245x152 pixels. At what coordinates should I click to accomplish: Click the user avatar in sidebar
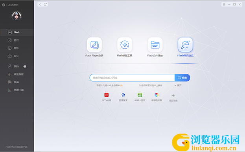click(x=17, y=16)
